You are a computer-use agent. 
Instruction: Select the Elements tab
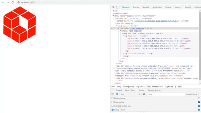pyautogui.click(x=126, y=7)
